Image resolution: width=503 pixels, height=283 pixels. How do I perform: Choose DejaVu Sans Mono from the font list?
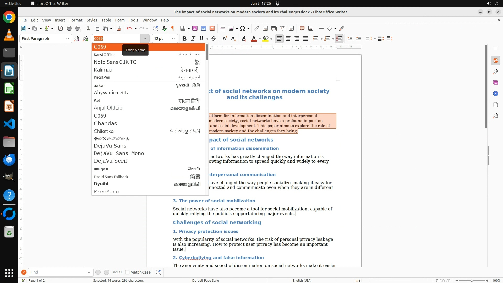pos(119,153)
